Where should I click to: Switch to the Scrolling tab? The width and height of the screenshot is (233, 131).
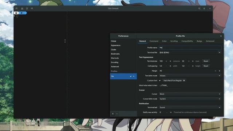tap(174, 41)
